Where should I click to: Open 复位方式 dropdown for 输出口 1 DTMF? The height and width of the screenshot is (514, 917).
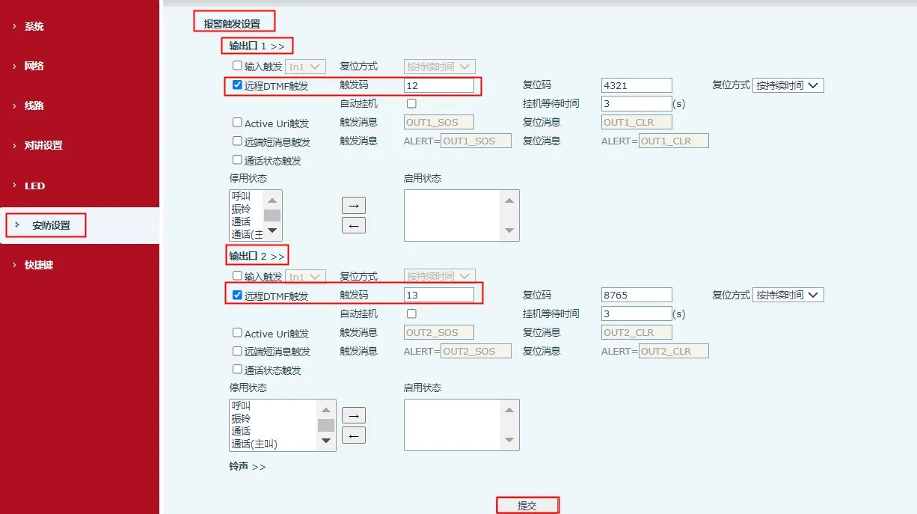coord(788,85)
